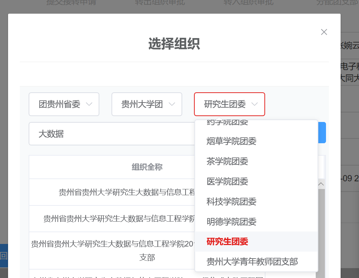
Task: Choose the 茶学院团委 option
Action: coord(227,161)
